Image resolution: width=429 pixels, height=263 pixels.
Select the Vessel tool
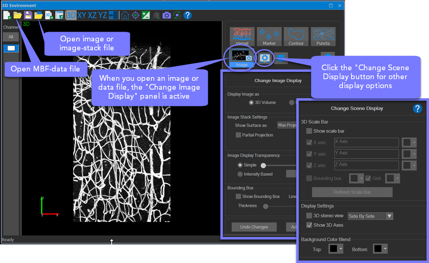pyautogui.click(x=242, y=37)
